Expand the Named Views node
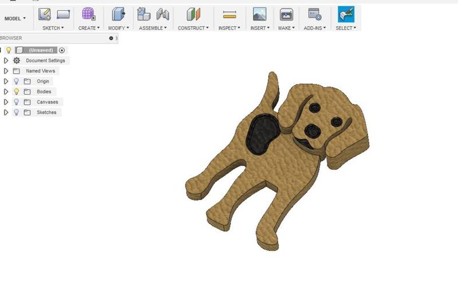Image resolution: width=458 pixels, height=299 pixels. click(x=6, y=71)
